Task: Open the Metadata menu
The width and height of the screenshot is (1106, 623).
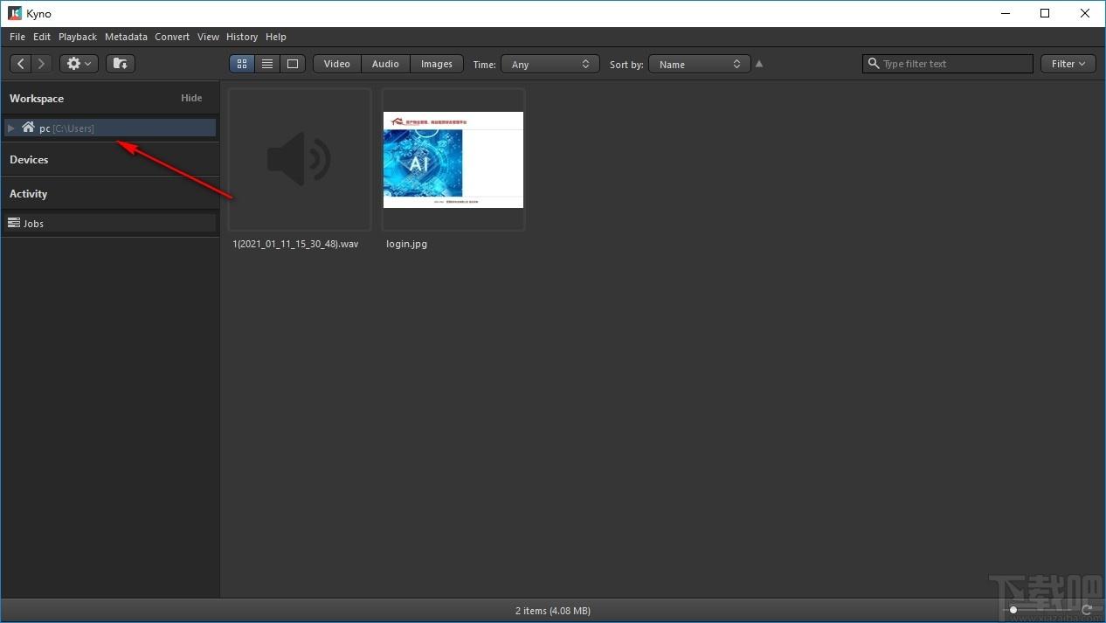Action: coord(126,37)
